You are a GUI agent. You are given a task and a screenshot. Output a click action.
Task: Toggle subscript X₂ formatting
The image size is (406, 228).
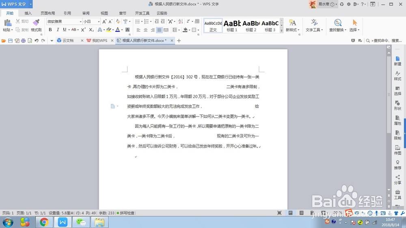click(x=91, y=30)
